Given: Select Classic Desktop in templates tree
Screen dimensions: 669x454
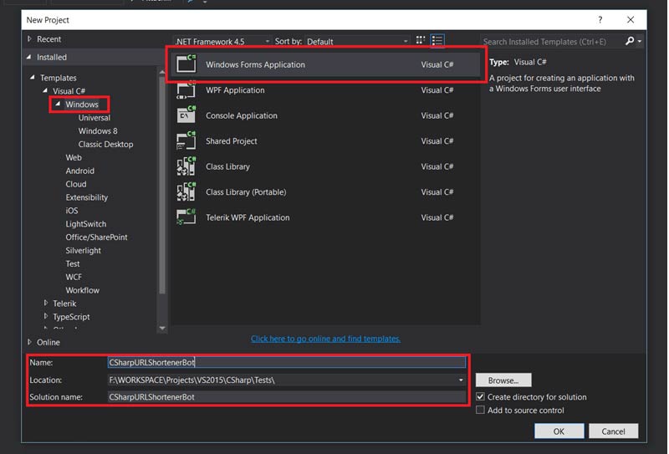Looking at the screenshot, I should tap(105, 145).
